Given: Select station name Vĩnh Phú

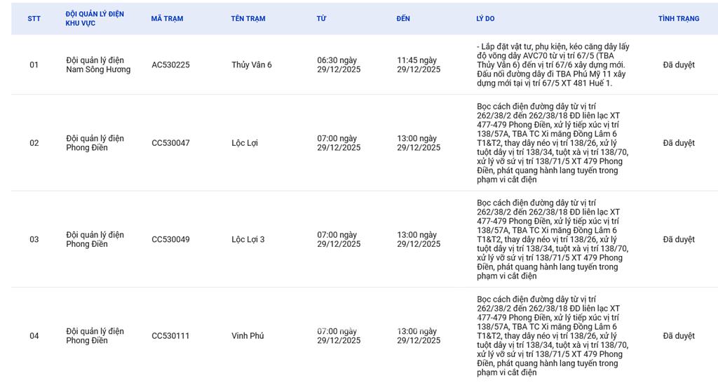Looking at the screenshot, I should coord(248,336).
